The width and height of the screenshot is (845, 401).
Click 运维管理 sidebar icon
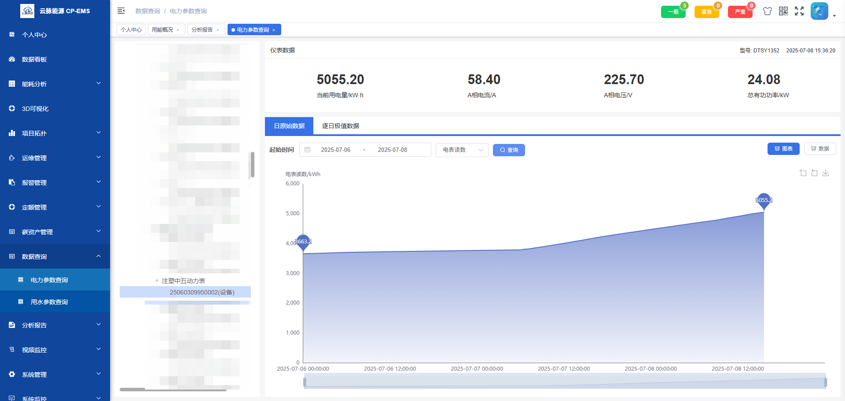click(x=12, y=158)
